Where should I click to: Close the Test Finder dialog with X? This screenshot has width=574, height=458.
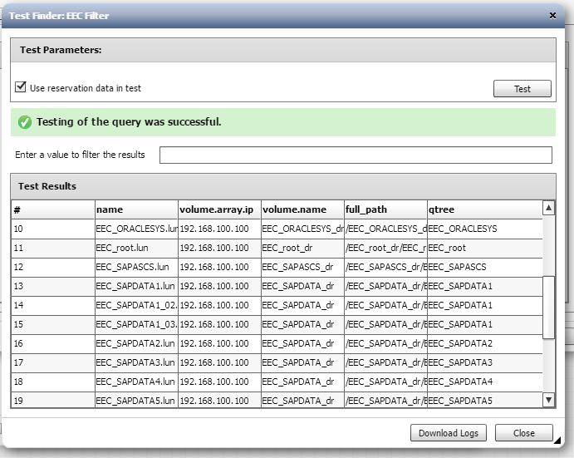click(x=552, y=16)
